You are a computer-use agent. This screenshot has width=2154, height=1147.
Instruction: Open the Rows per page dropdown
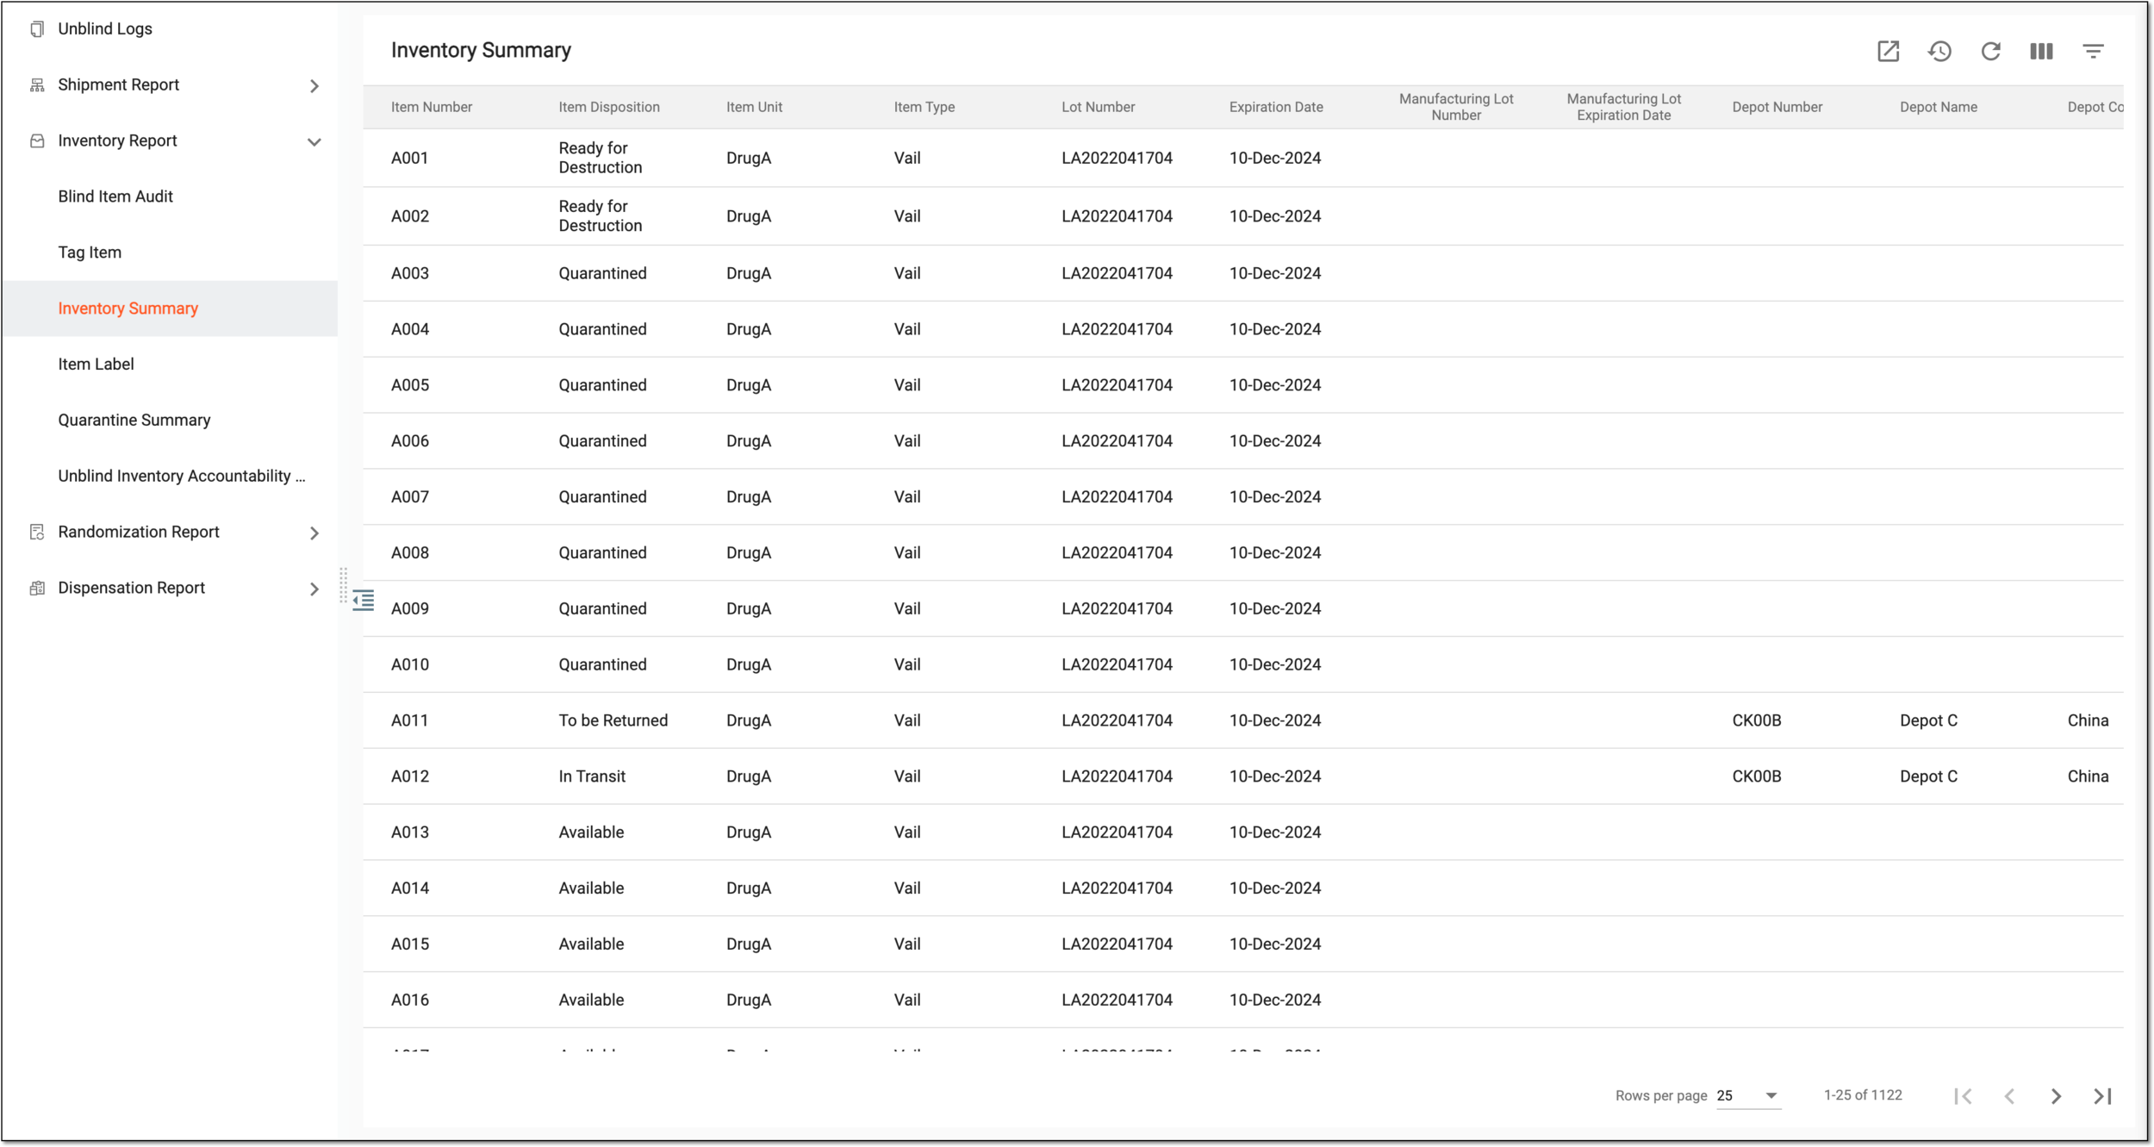1748,1095
